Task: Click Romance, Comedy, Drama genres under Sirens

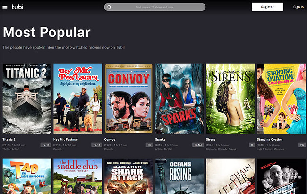Action: 221,149
